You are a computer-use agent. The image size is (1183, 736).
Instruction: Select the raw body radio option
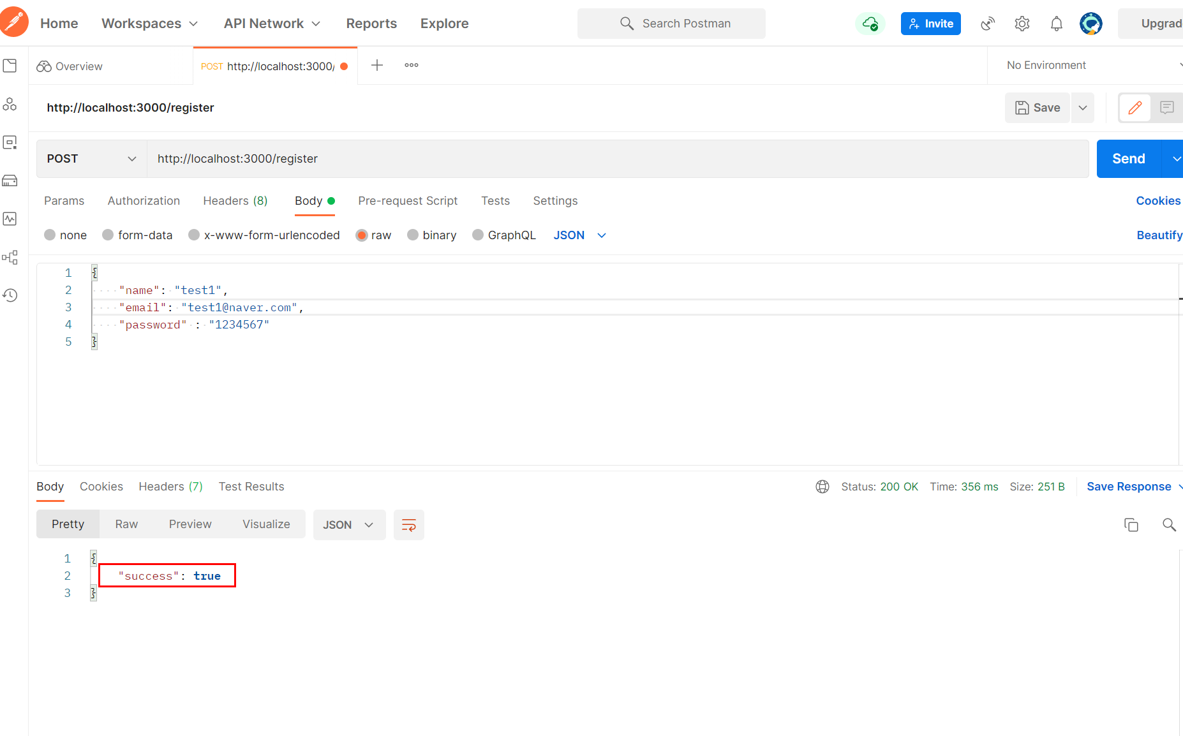(362, 235)
